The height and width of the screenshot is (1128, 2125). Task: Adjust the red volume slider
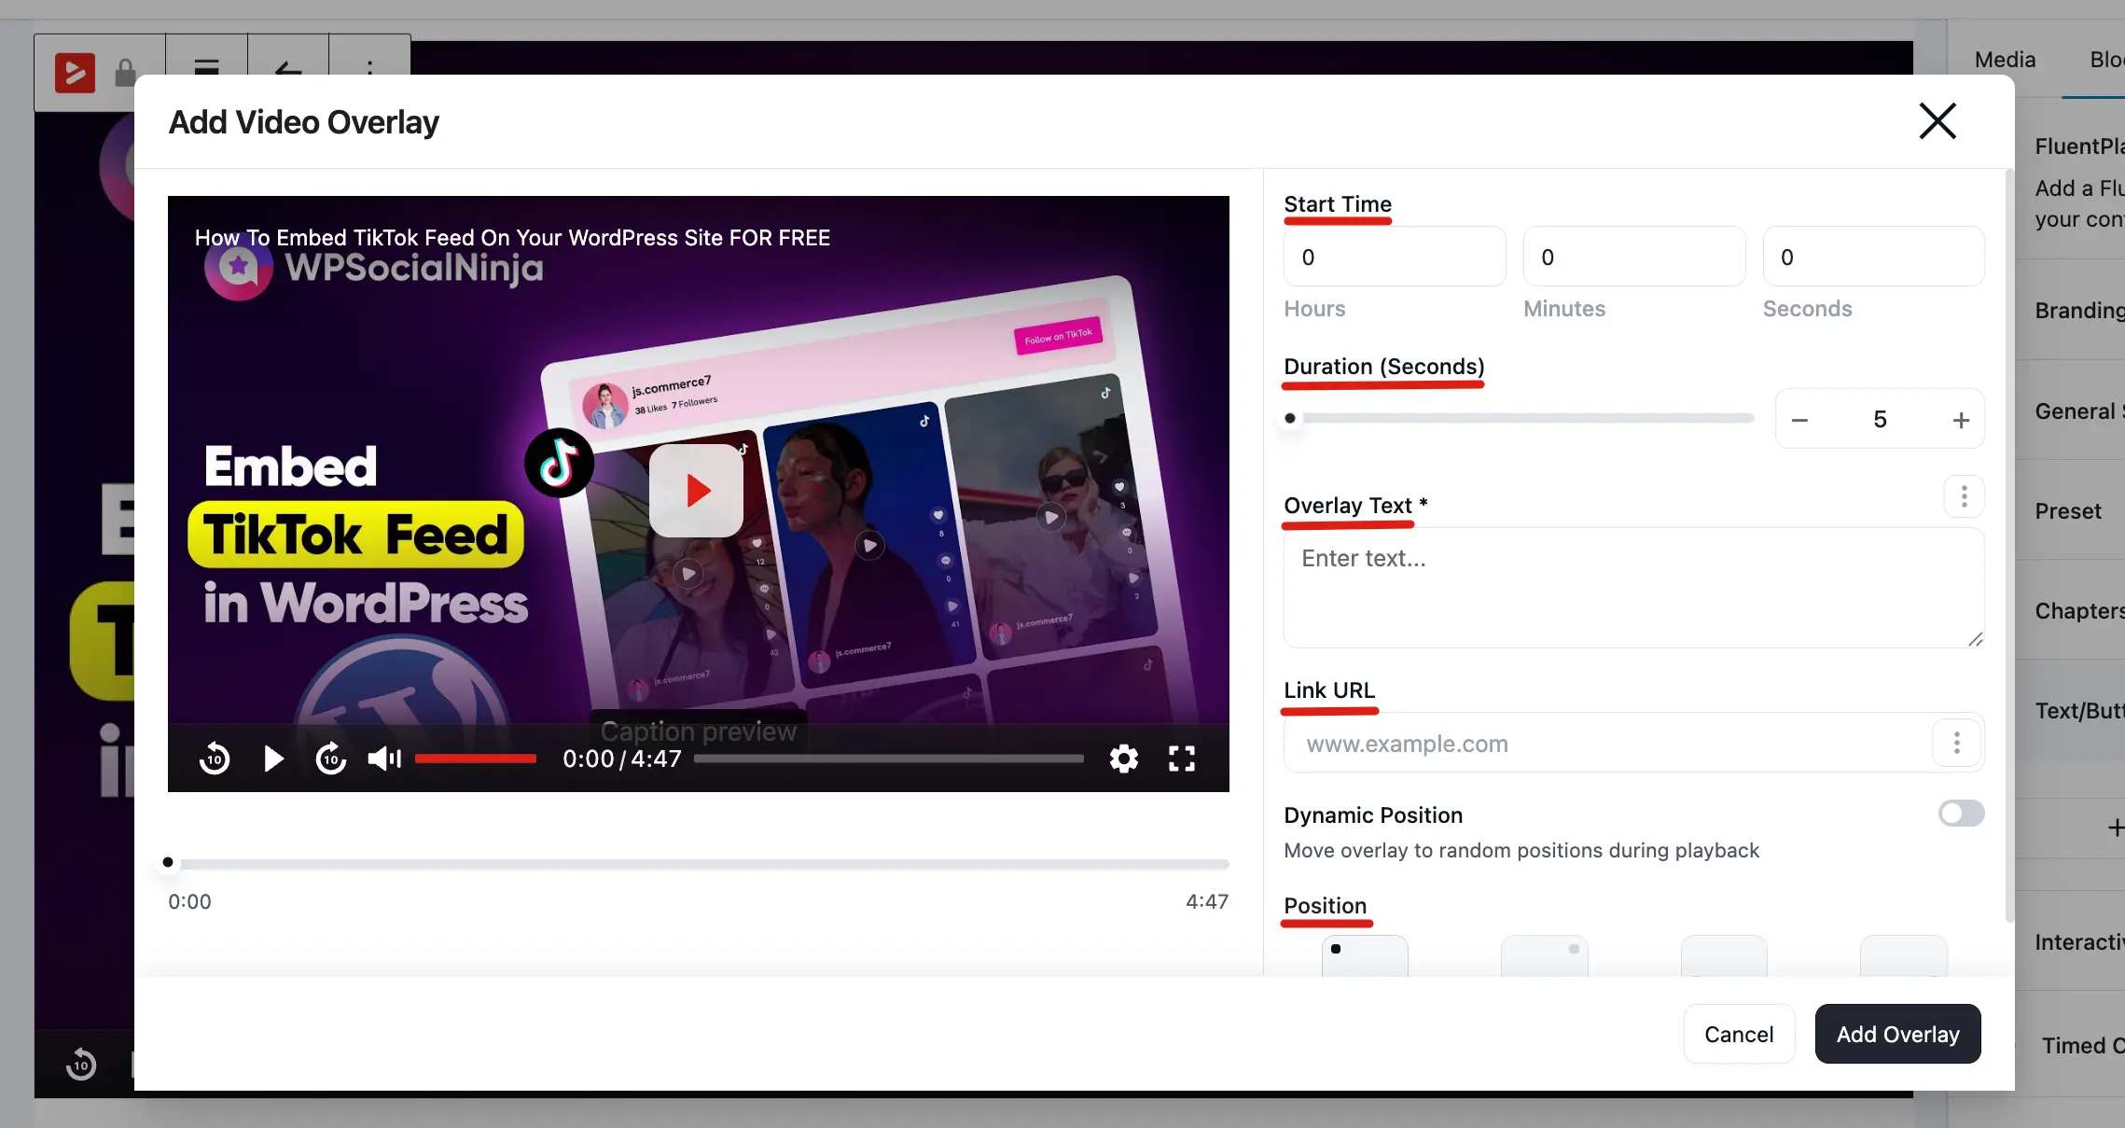click(x=476, y=759)
